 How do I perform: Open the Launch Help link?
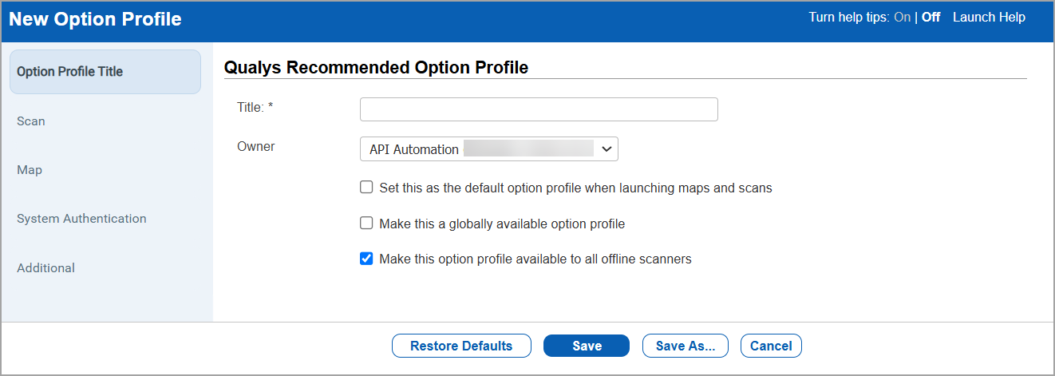(989, 18)
